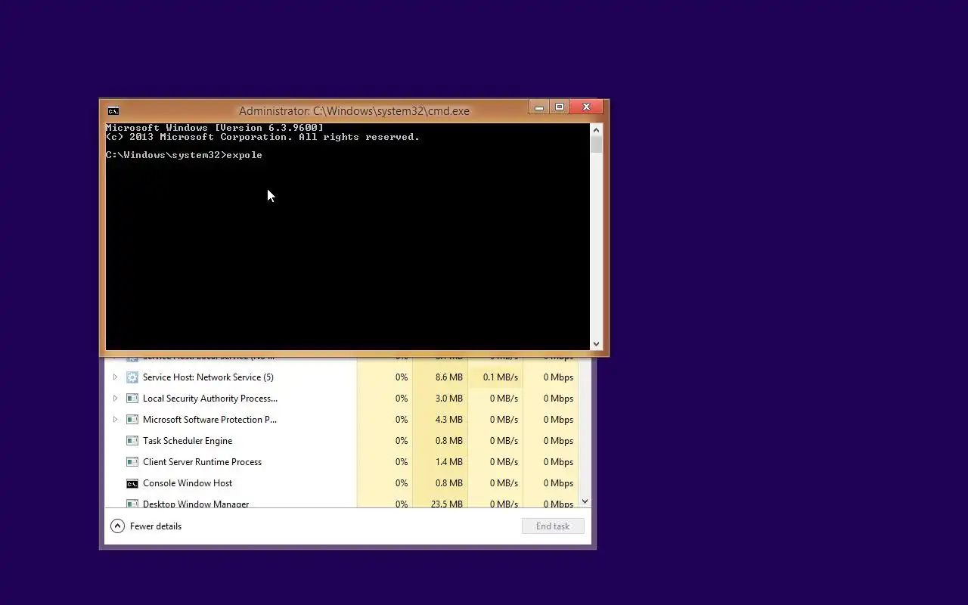Open the cmd.exe title bar system icon
Viewport: 968px width, 605px height.
click(x=113, y=110)
